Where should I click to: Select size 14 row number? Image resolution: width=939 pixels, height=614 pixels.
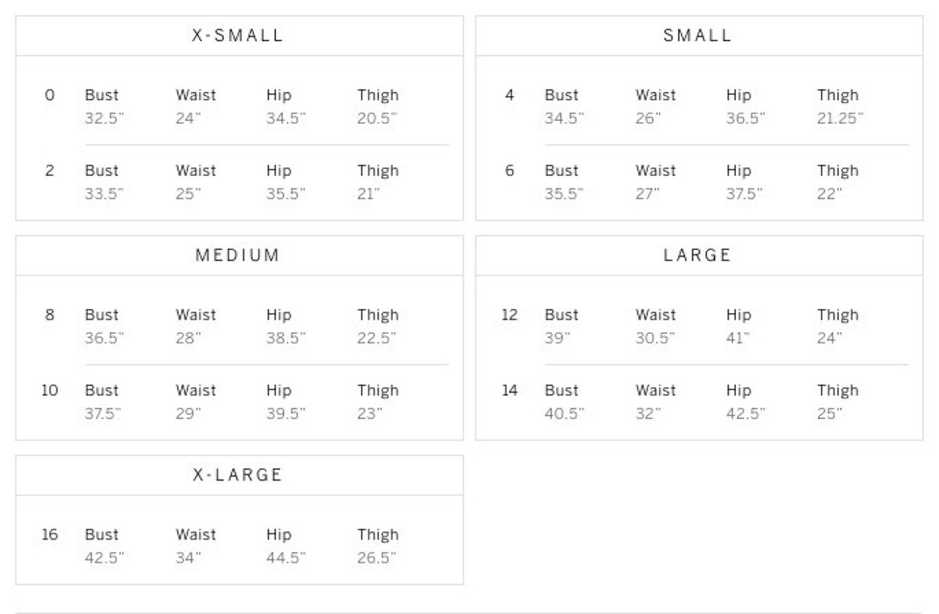509,390
